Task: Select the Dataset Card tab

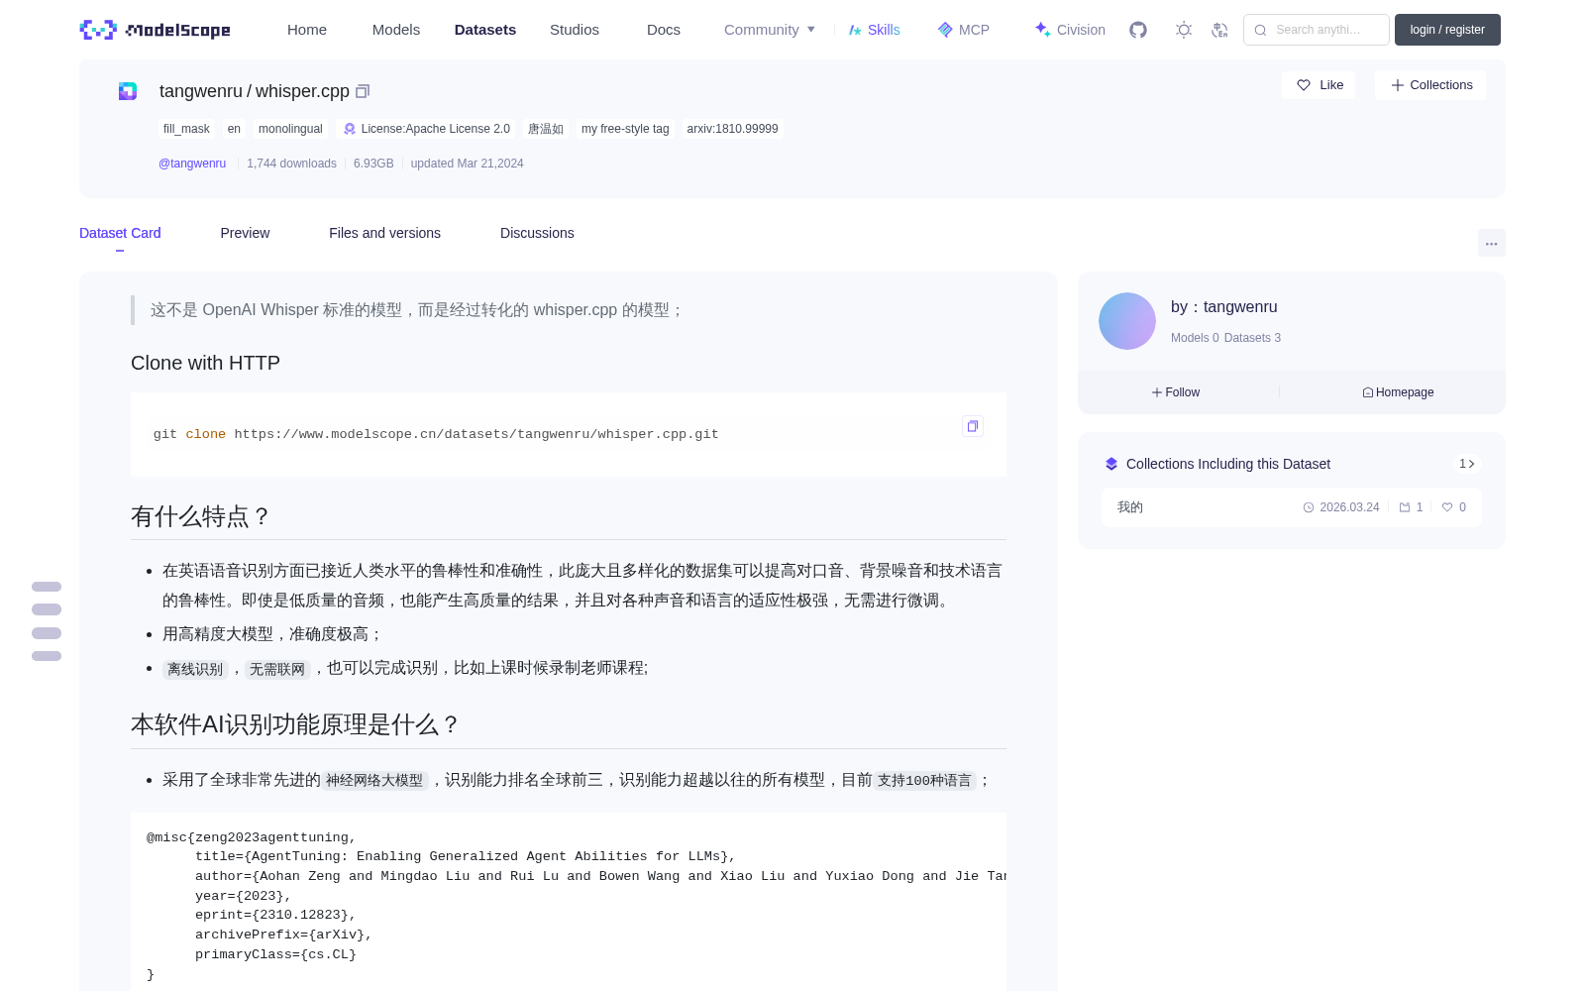Action: point(120,233)
